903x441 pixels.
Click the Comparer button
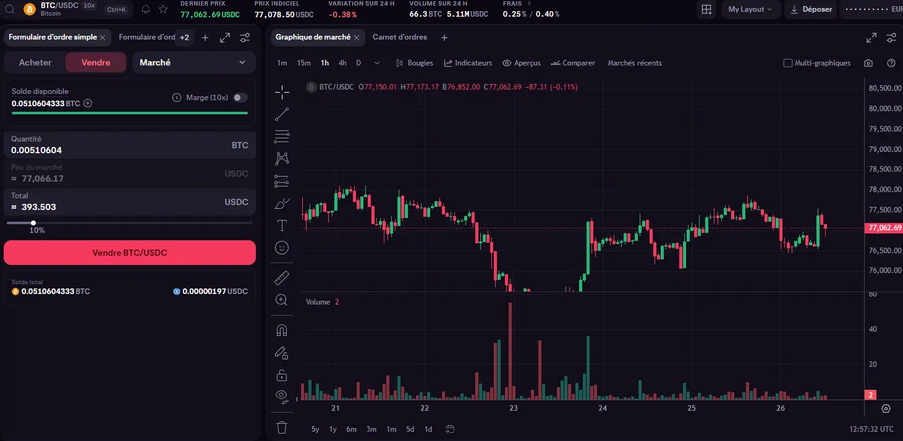tap(574, 63)
